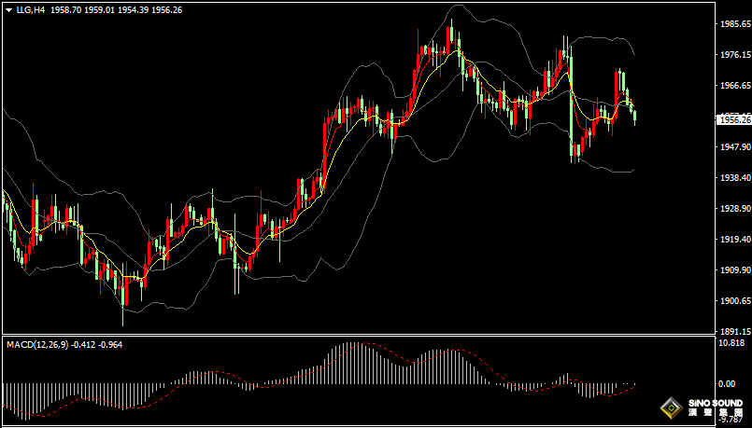Open the chart dropdown arrow beside LLG,H4
752x428 pixels.
tap(8, 9)
